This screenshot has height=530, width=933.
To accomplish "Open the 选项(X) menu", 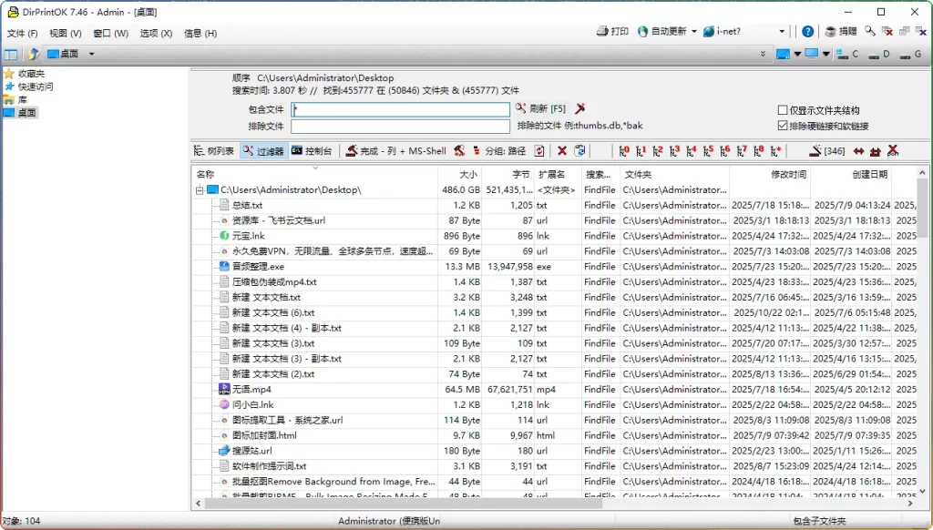I will pos(154,33).
